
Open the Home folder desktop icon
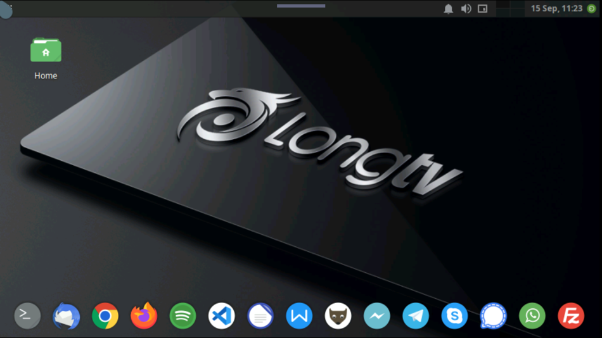point(46,50)
